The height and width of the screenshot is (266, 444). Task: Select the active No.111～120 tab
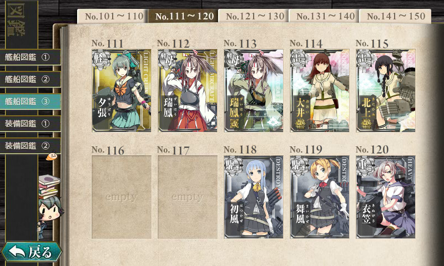tap(183, 16)
